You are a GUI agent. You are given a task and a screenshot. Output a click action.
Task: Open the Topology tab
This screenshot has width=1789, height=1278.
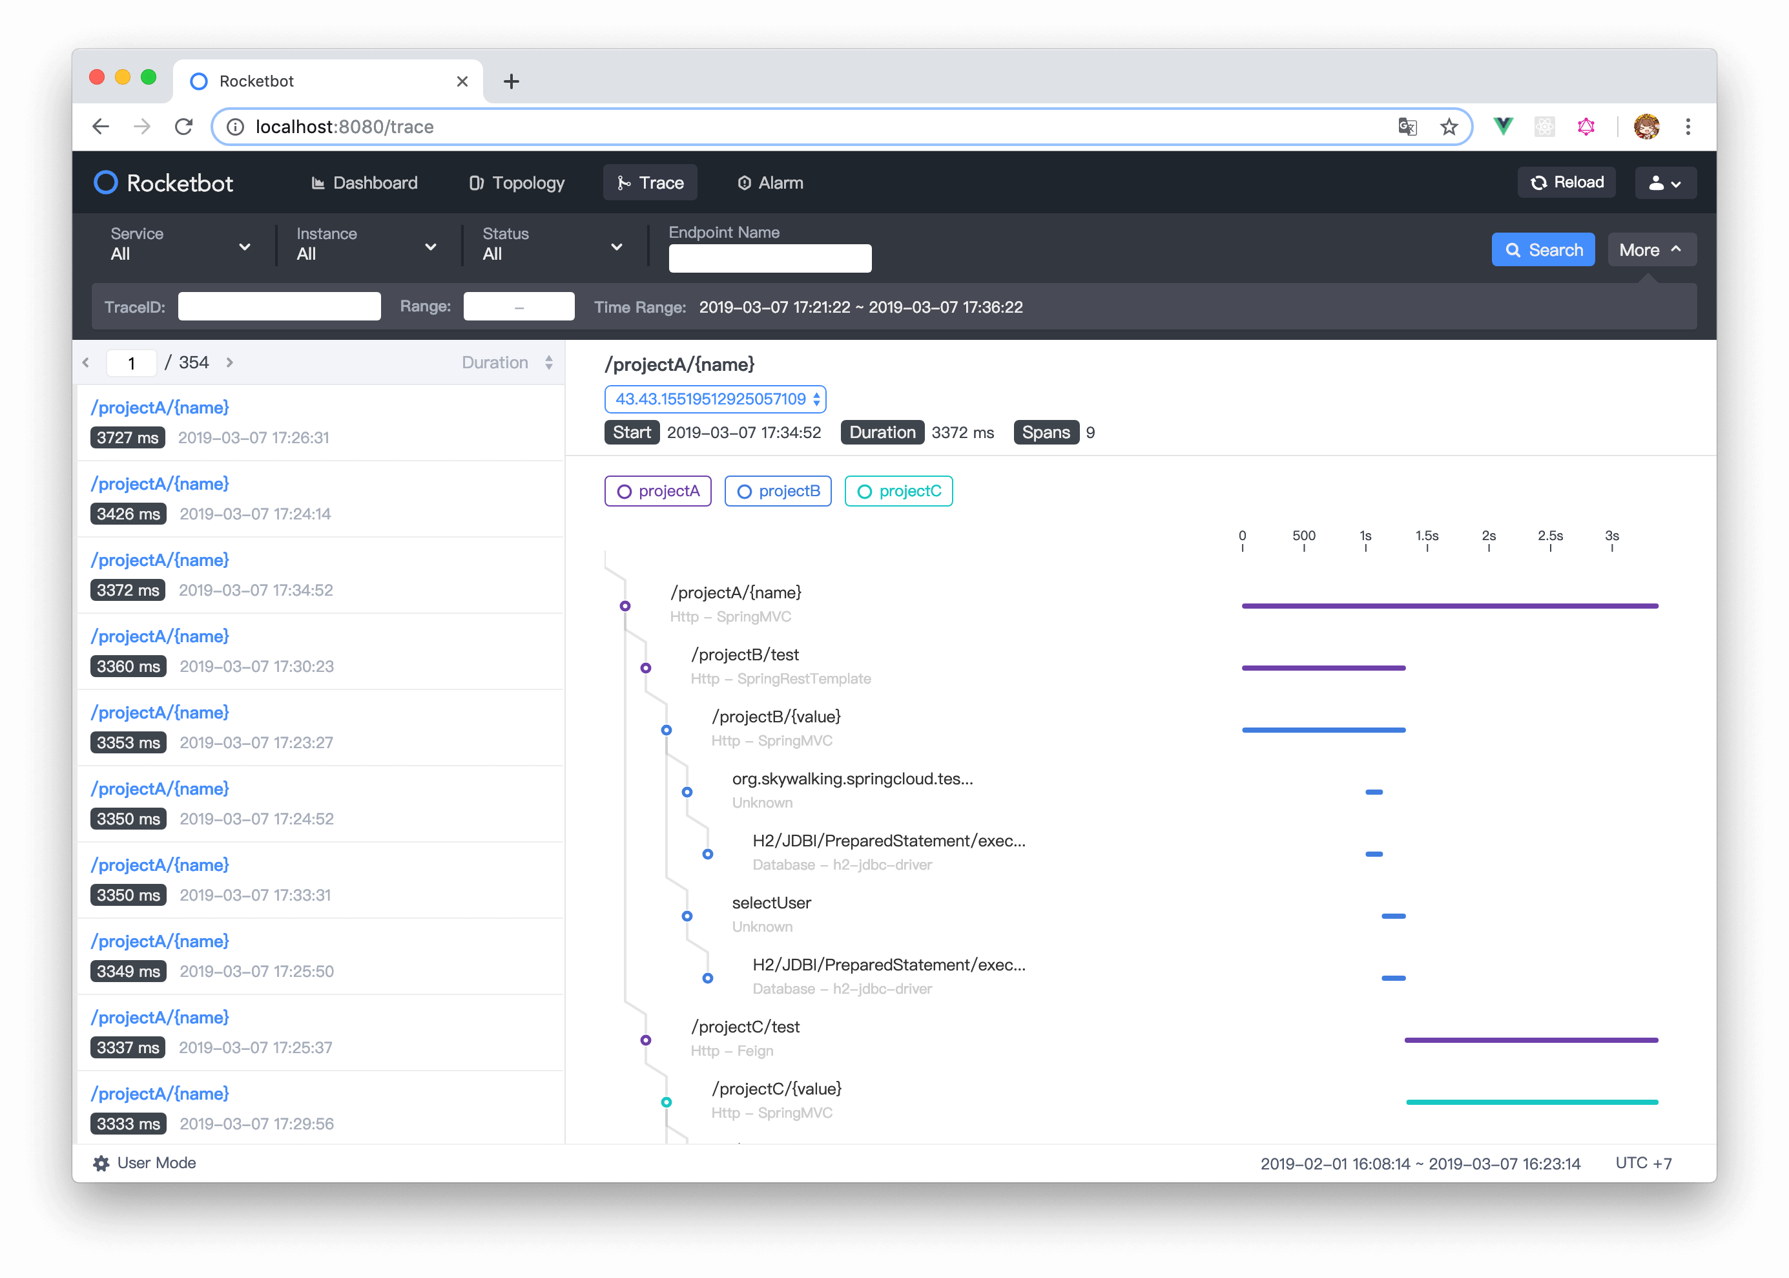[x=517, y=183]
